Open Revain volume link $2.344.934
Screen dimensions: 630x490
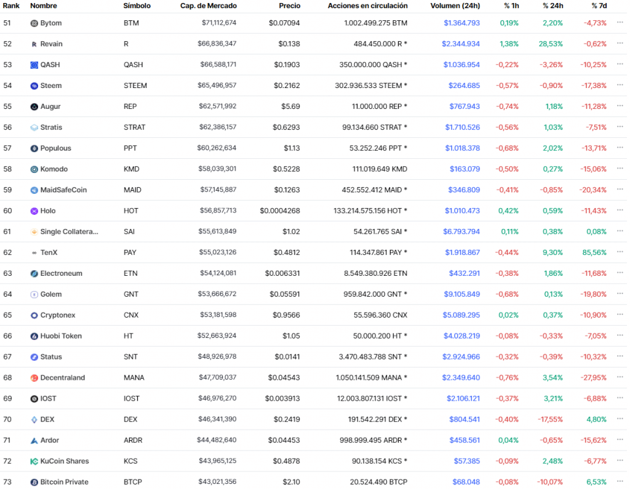(x=461, y=44)
